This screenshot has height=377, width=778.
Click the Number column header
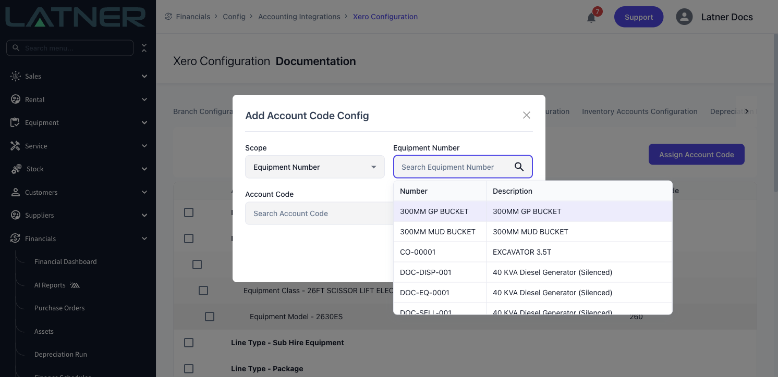pyautogui.click(x=440, y=191)
